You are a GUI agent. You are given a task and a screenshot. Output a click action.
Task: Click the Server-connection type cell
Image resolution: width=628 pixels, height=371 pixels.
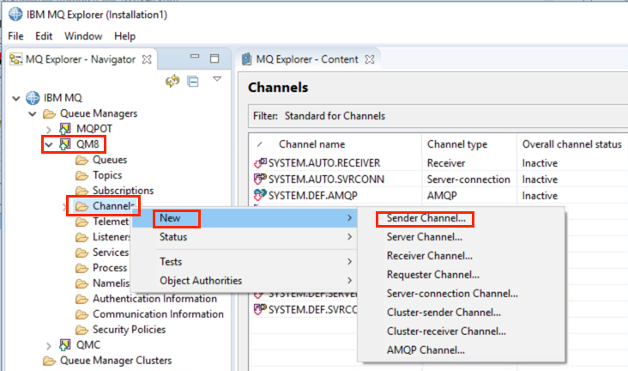click(468, 179)
